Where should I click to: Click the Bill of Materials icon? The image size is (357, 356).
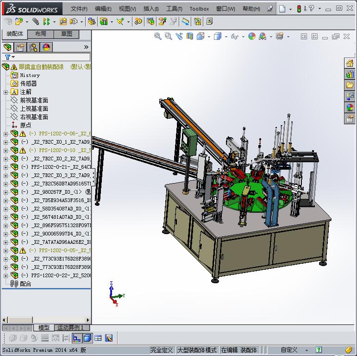point(150,22)
